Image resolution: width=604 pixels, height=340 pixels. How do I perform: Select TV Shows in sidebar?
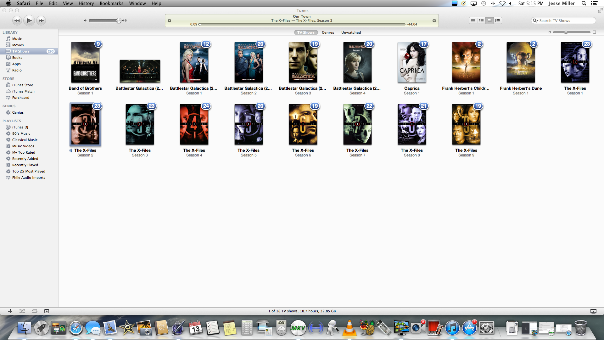29,51
